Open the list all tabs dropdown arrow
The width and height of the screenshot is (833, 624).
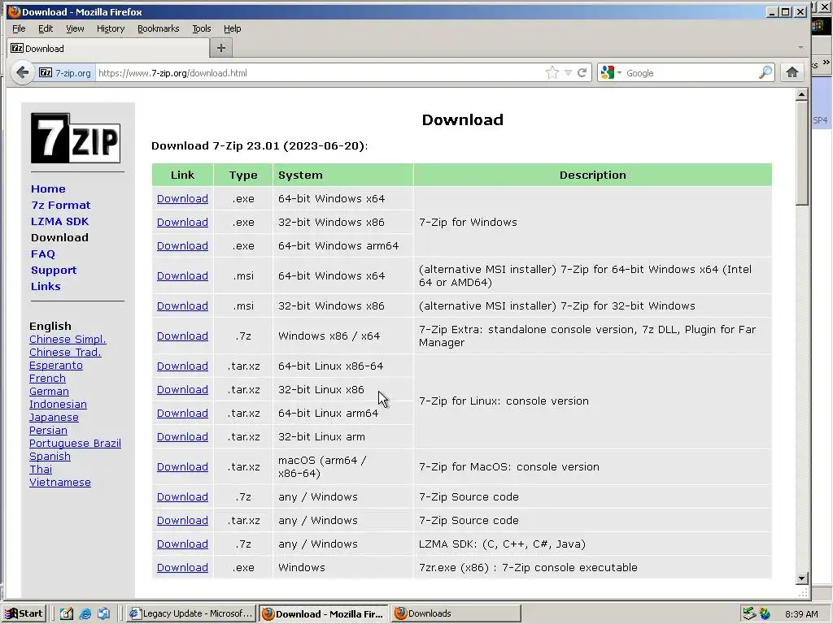point(800,48)
